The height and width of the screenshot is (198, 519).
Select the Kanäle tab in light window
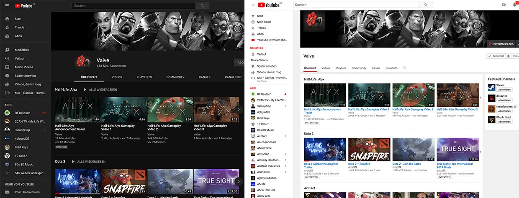click(x=376, y=68)
